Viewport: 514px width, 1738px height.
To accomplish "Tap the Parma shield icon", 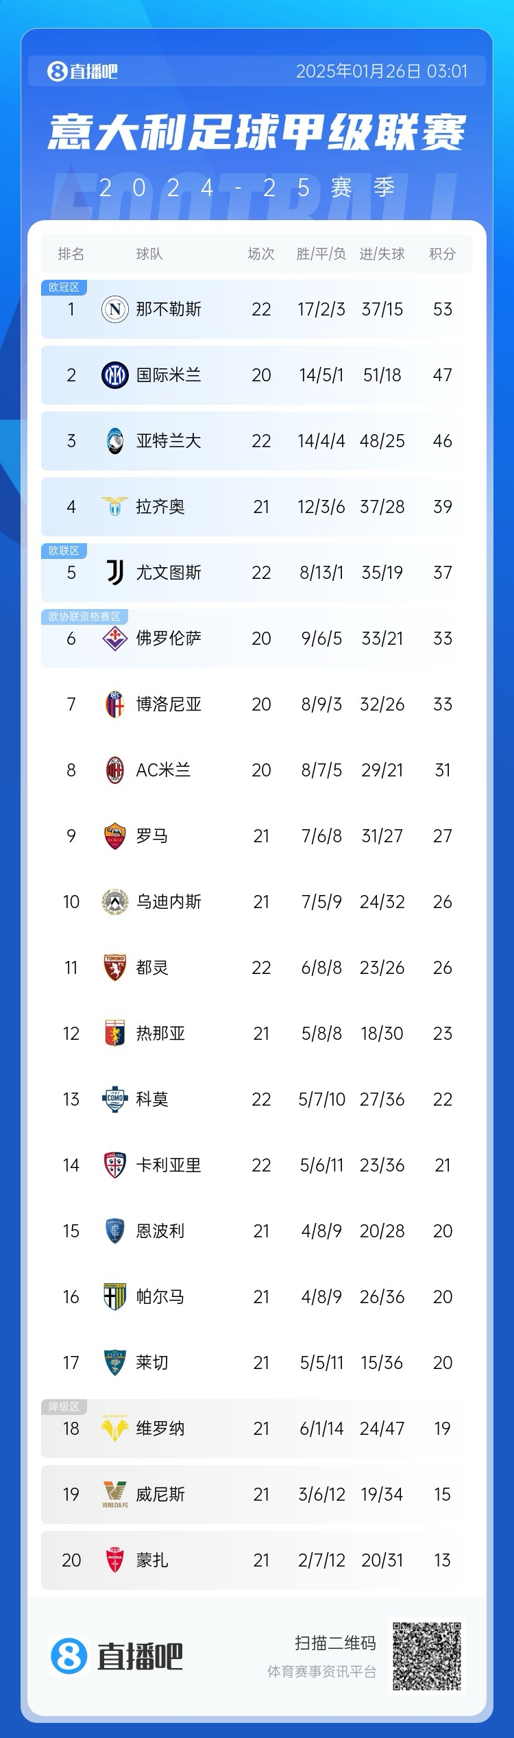I will 114,1297.
